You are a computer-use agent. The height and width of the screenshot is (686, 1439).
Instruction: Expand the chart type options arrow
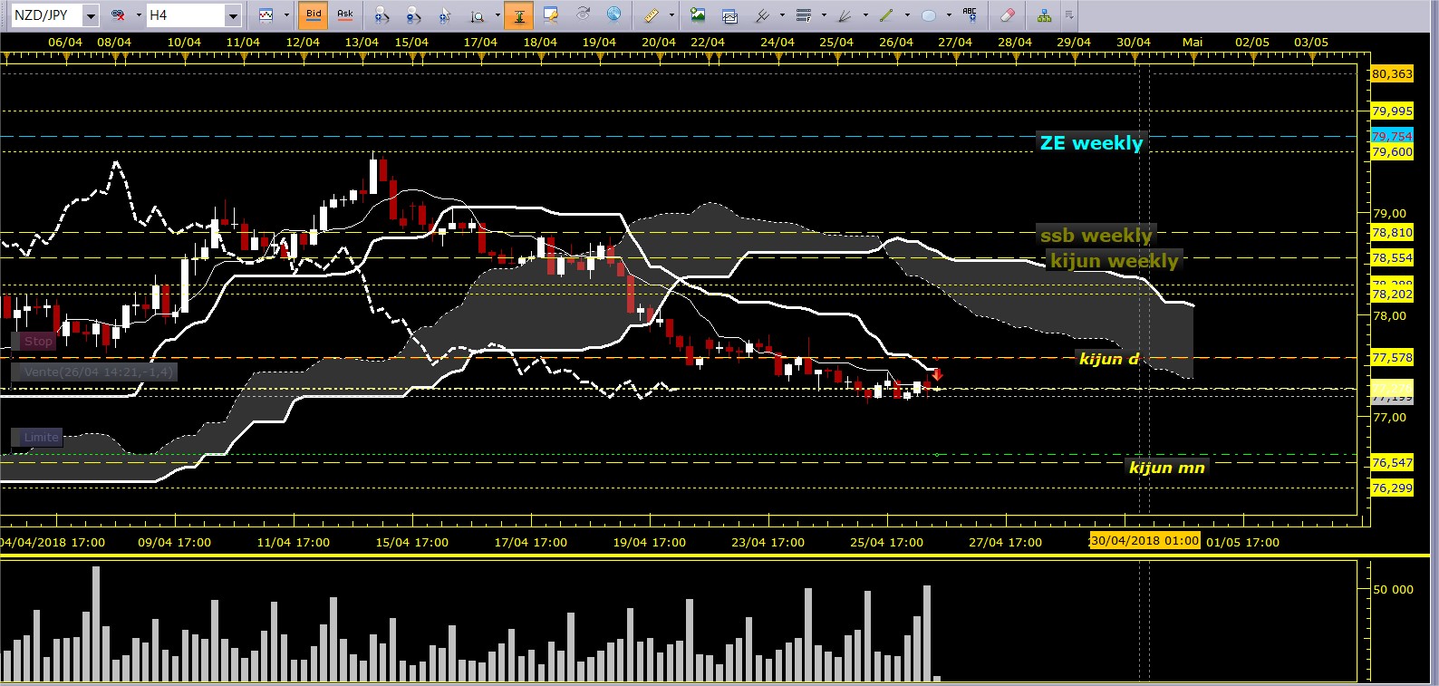pos(286,15)
